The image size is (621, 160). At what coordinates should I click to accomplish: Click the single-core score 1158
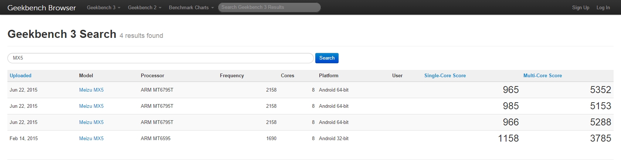click(508, 138)
